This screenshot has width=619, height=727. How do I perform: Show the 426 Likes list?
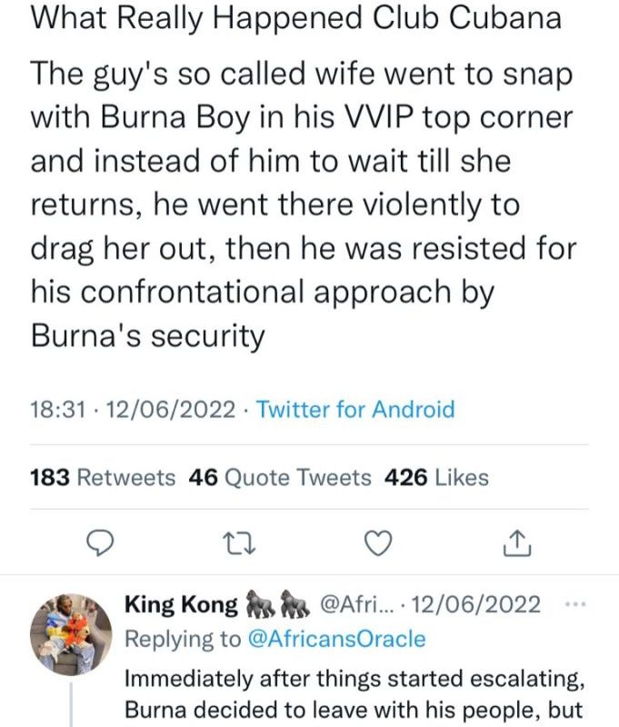(436, 477)
